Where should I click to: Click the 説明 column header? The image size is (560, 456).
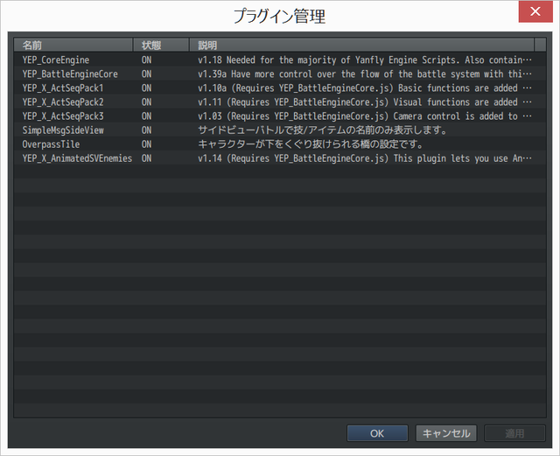(x=361, y=45)
